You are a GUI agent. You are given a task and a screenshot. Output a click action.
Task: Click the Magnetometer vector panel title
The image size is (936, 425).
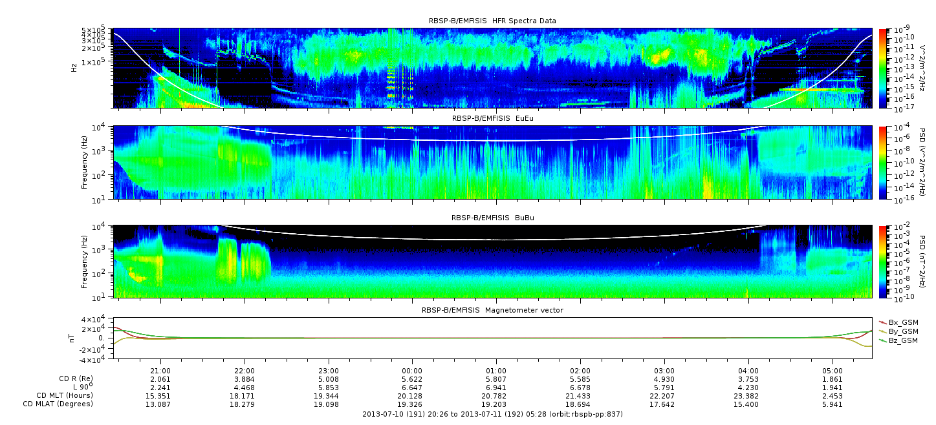[x=492, y=310]
